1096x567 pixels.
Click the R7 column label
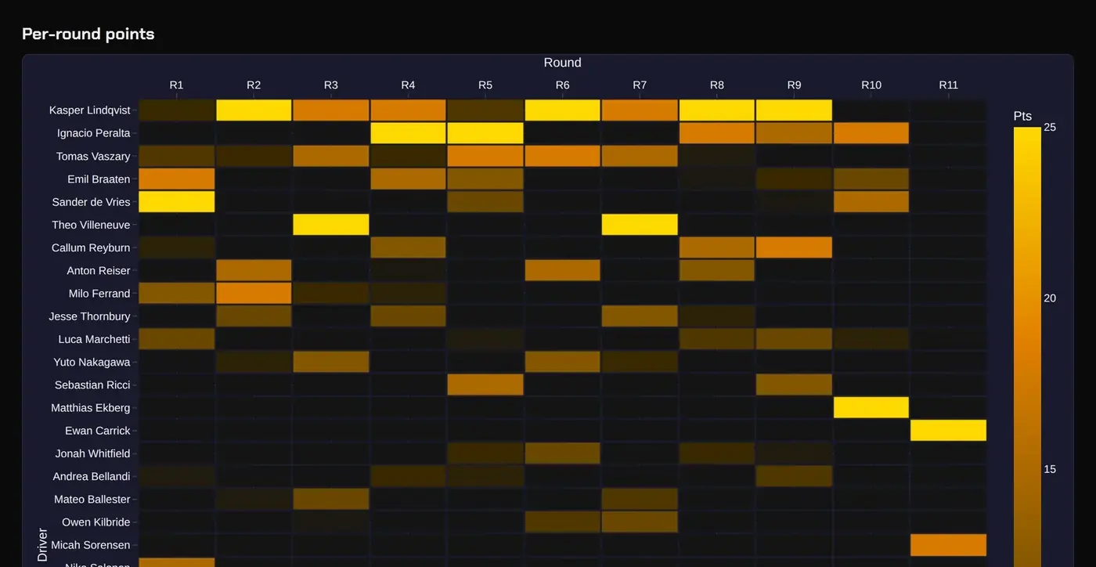tap(640, 85)
